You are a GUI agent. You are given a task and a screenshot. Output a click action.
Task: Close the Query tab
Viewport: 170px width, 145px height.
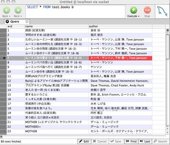coord(27,22)
